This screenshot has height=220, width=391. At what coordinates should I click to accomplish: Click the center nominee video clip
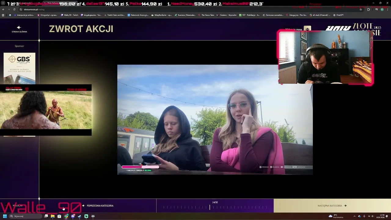pyautogui.click(x=215, y=119)
